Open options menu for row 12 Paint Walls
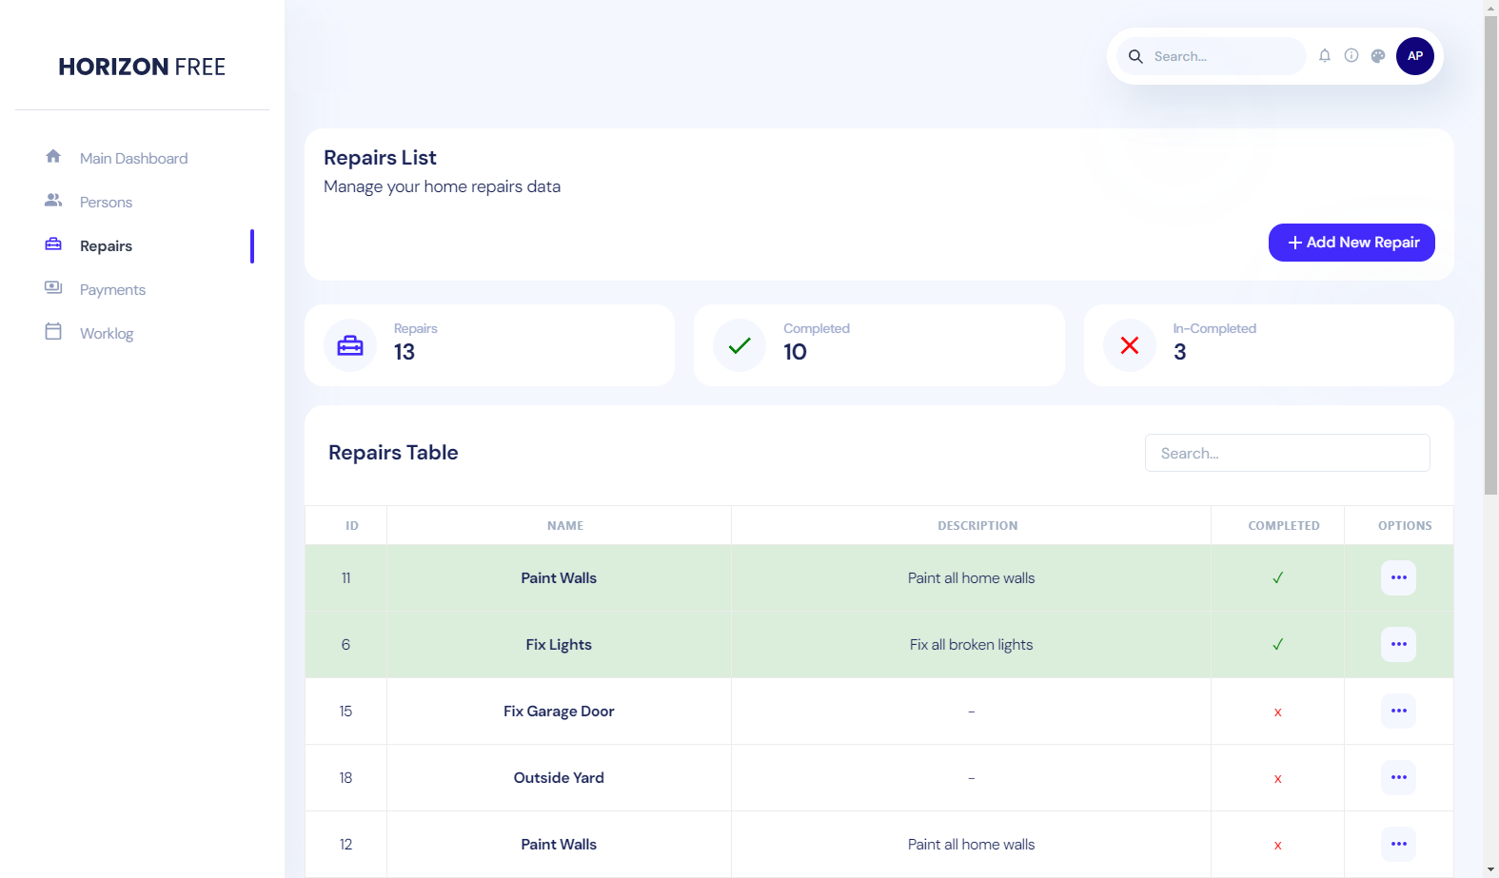Viewport: 1499px width, 878px height. (x=1398, y=844)
